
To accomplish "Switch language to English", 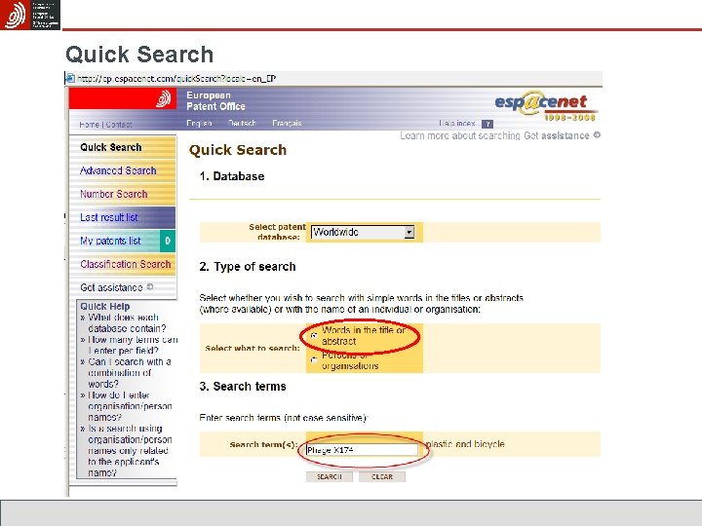I will click(199, 123).
